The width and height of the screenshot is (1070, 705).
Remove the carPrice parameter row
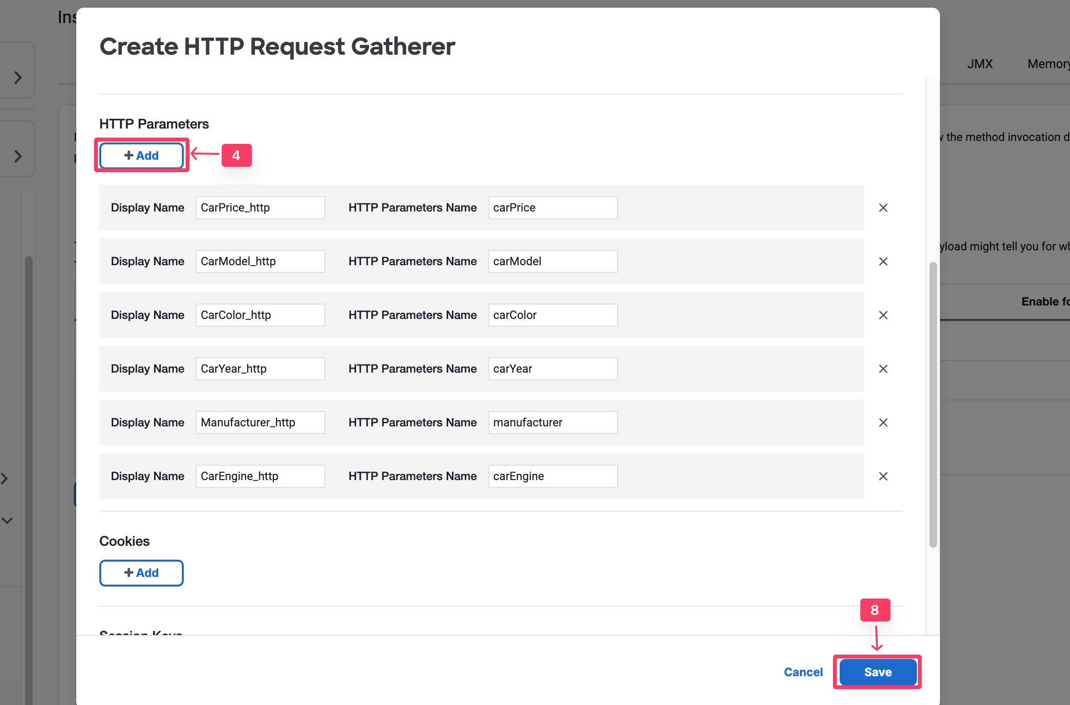[x=883, y=208]
